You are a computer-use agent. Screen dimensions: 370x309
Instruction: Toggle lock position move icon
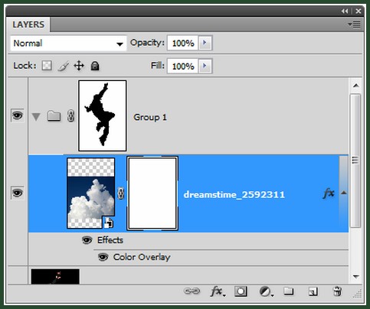coord(79,66)
